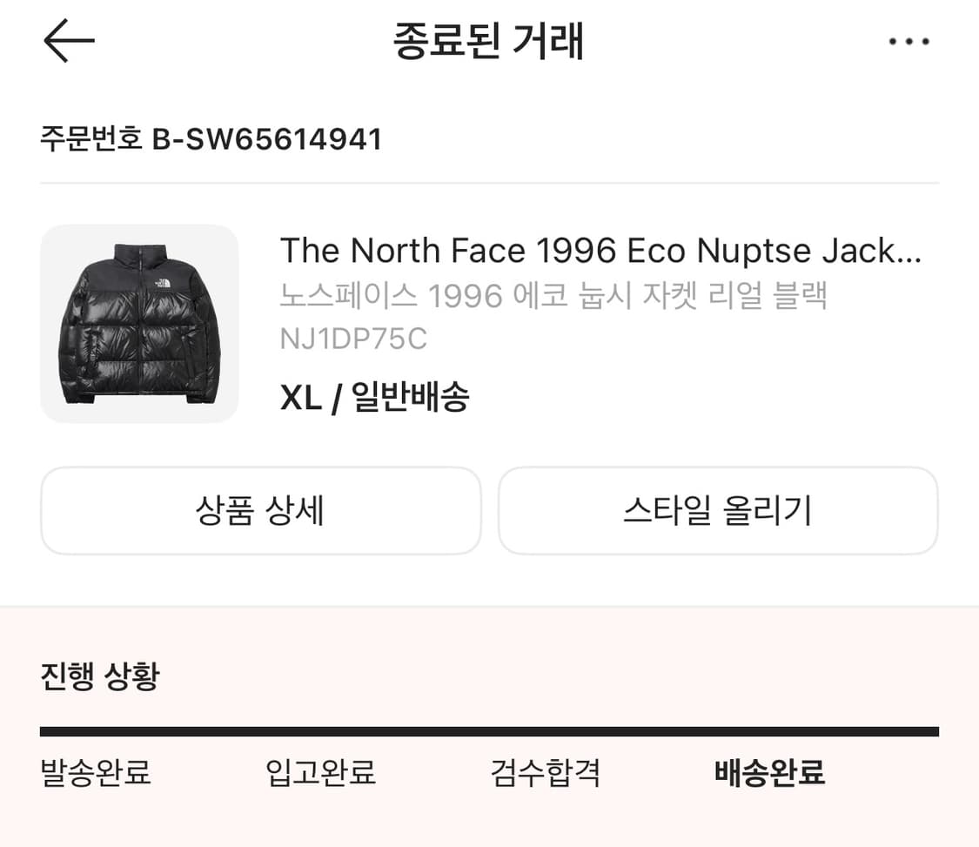Image resolution: width=979 pixels, height=847 pixels.
Task: Open the three-dot options menu
Action: [909, 40]
